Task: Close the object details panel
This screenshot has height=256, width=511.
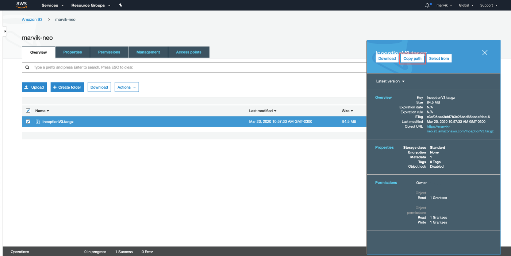Action: [x=485, y=53]
